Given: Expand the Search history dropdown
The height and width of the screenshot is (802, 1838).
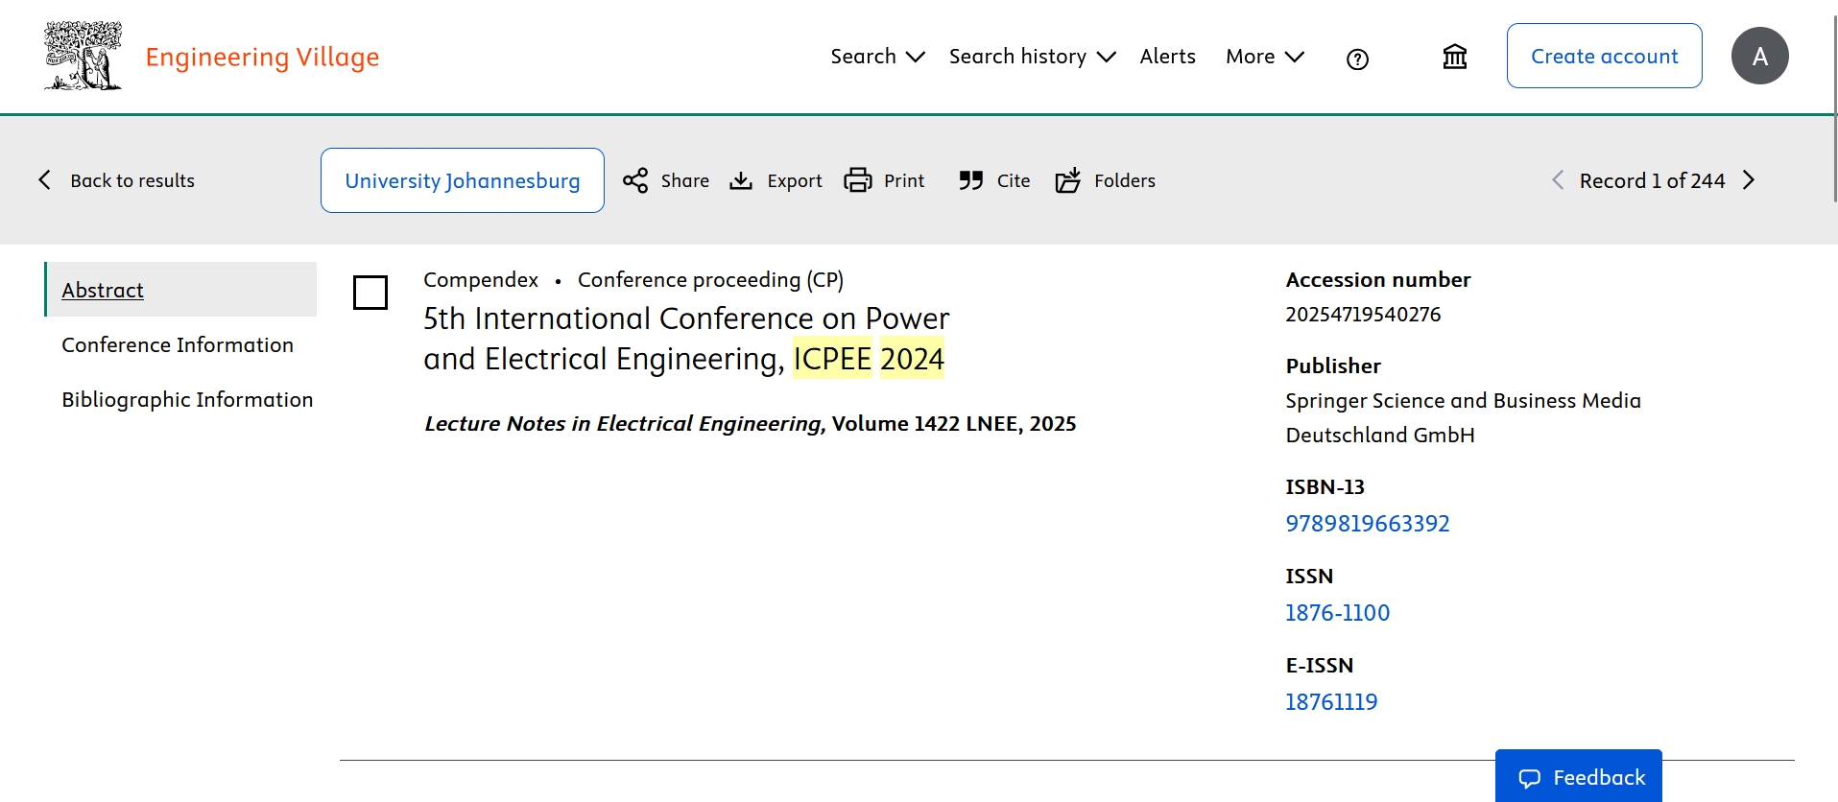Looking at the screenshot, I should click(1032, 57).
